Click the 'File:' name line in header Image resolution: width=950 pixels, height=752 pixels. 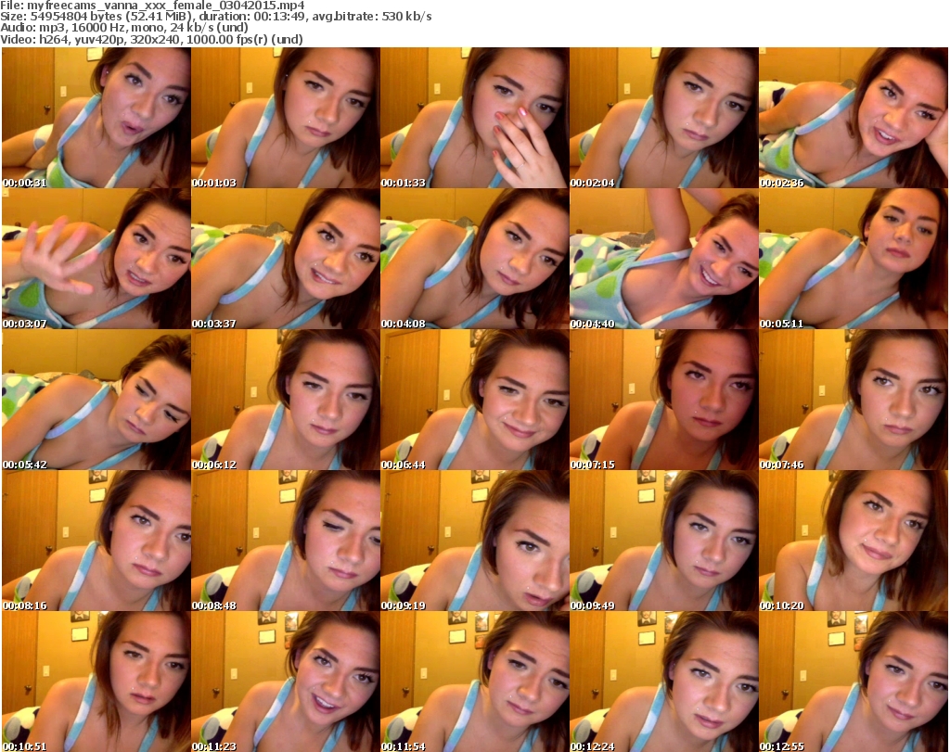[x=152, y=6]
